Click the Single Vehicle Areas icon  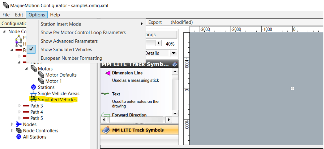tap(33, 94)
